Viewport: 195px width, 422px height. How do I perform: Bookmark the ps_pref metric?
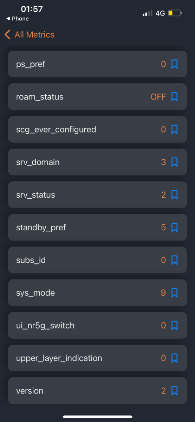pyautogui.click(x=175, y=64)
